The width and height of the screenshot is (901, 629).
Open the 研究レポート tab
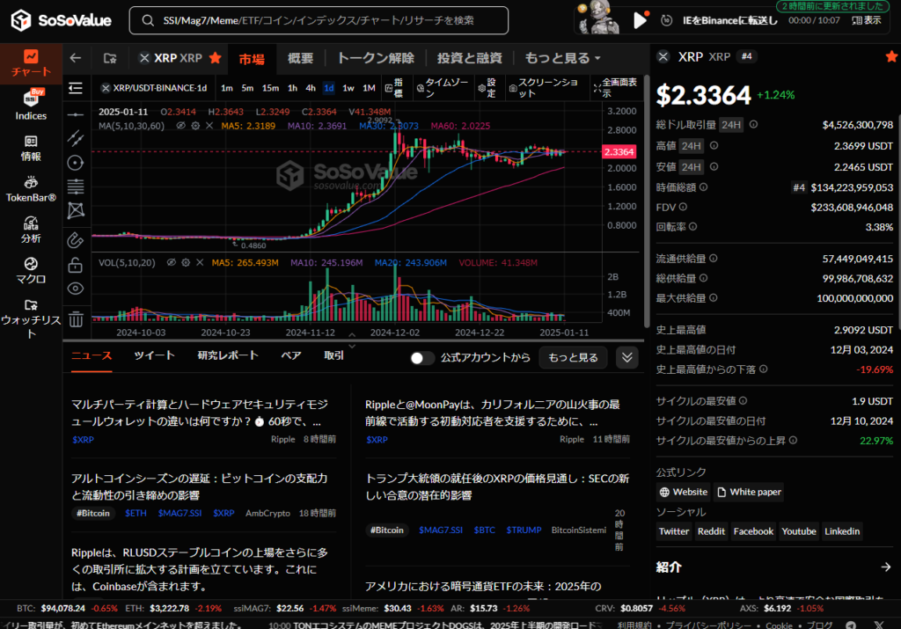pyautogui.click(x=228, y=355)
